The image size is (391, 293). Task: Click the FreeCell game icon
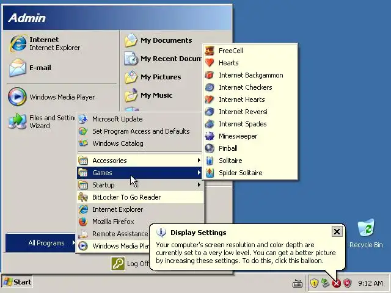point(210,51)
